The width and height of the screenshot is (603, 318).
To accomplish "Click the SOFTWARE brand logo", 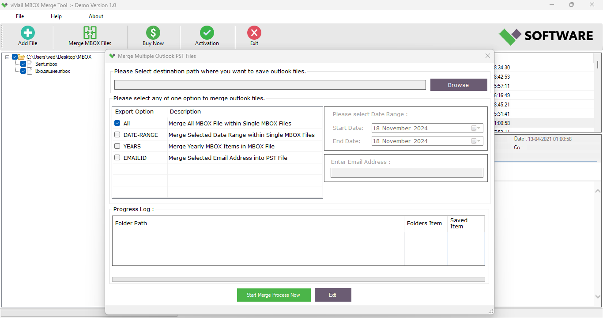I will [546, 36].
